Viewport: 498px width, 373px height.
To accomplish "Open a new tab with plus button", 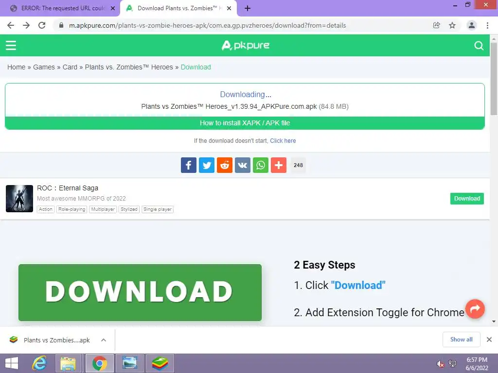I will tap(248, 8).
